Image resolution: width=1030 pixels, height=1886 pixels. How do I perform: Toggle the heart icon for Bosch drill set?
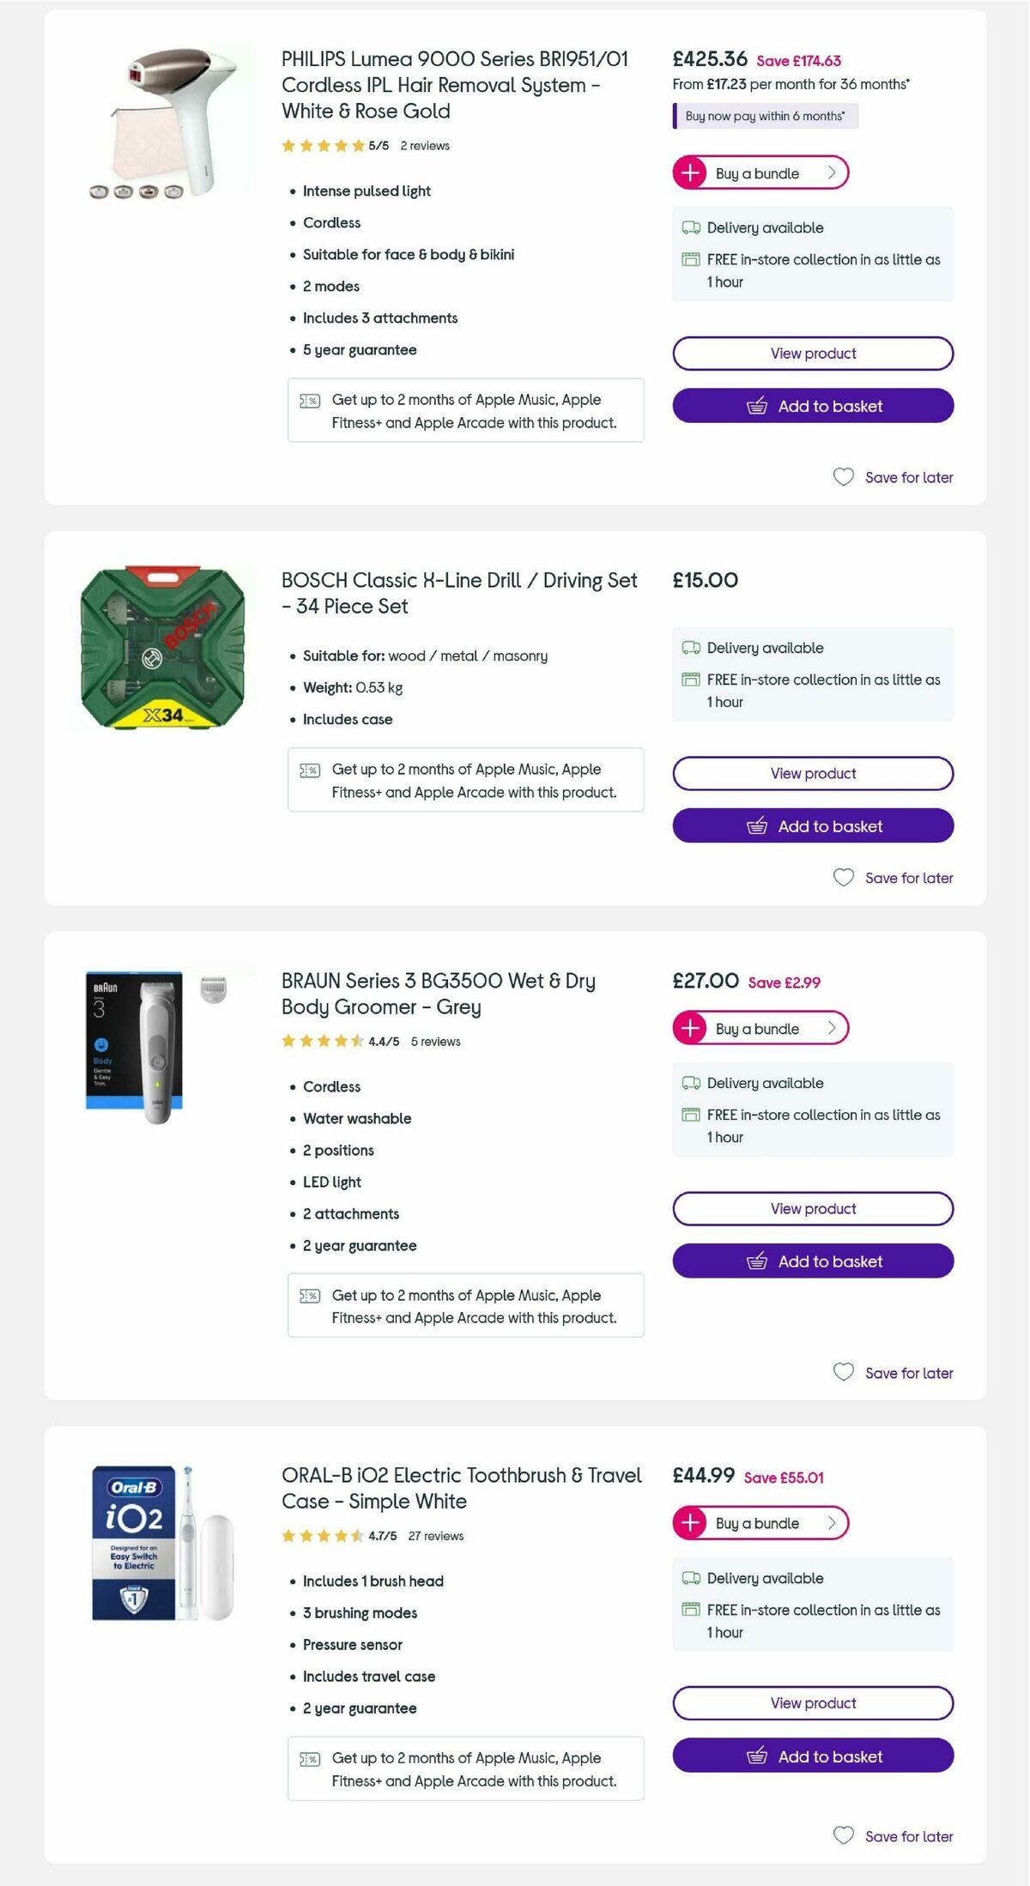(x=843, y=877)
